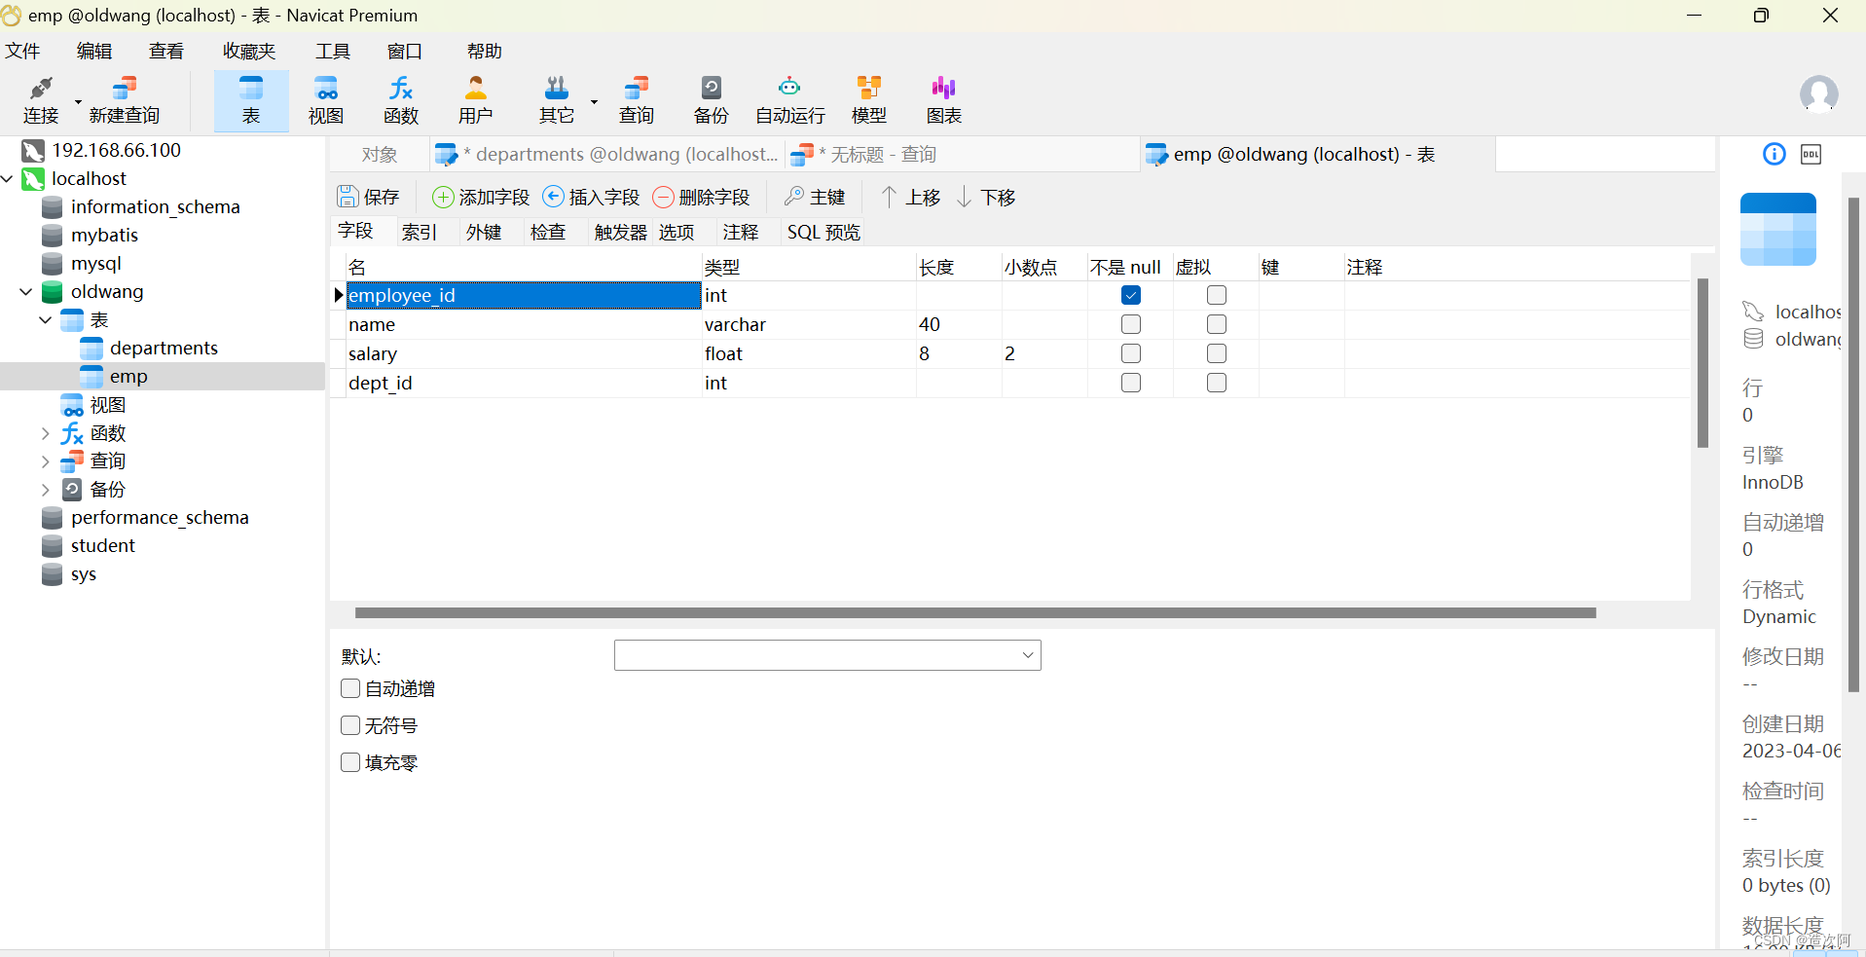Set primary key (主键)
1866x957 pixels.
pyautogui.click(x=815, y=197)
